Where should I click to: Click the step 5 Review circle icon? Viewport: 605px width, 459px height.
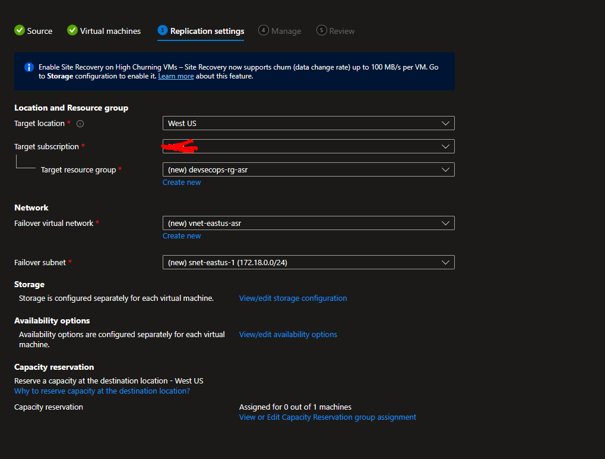pos(321,30)
